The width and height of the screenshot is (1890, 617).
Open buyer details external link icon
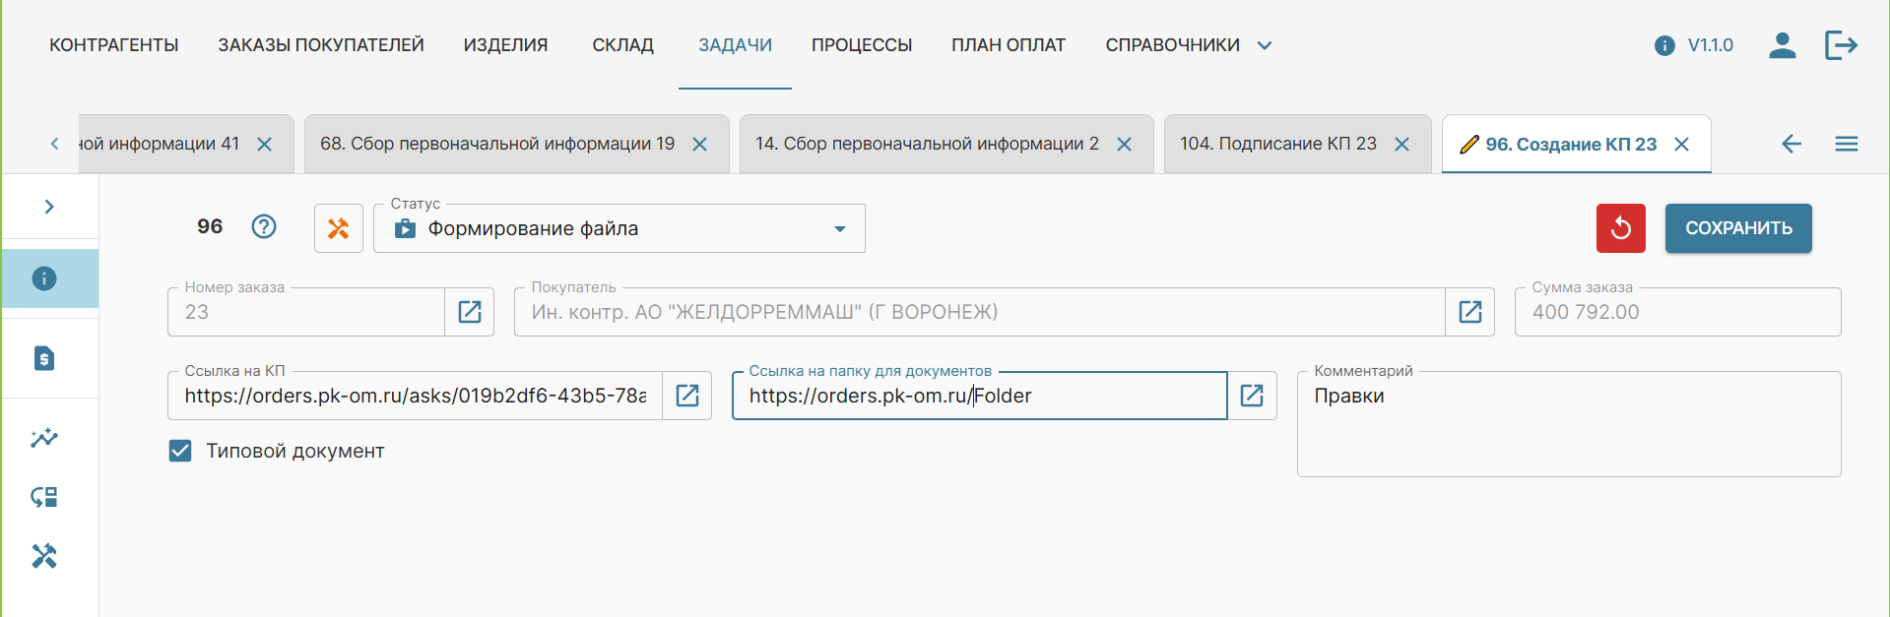tap(1469, 312)
